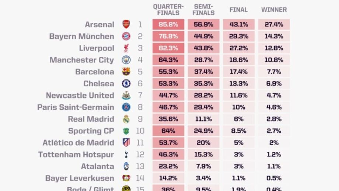Image resolution: width=339 pixels, height=191 pixels.
Task: Click Arsenal's 27.4% winner probability cell
Action: click(274, 25)
